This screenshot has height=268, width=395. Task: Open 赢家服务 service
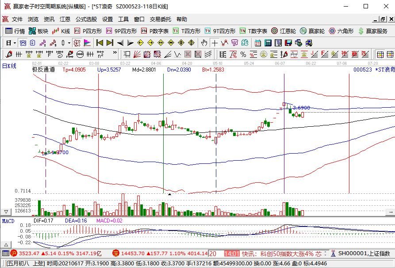[x=373, y=31]
